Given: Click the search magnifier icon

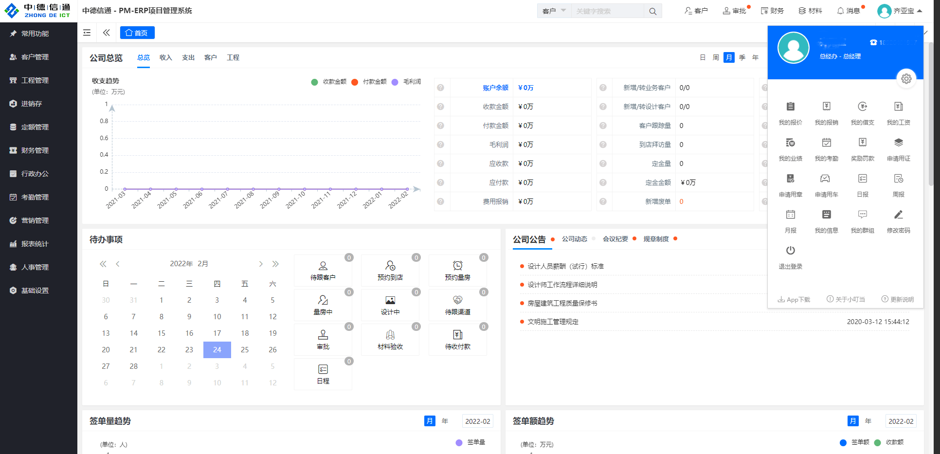Looking at the screenshot, I should click(652, 11).
